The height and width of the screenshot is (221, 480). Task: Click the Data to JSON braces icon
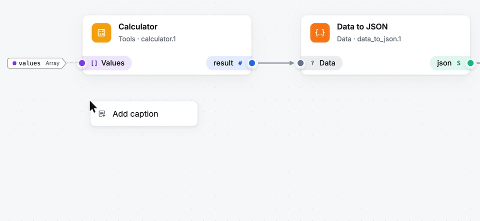point(320,32)
